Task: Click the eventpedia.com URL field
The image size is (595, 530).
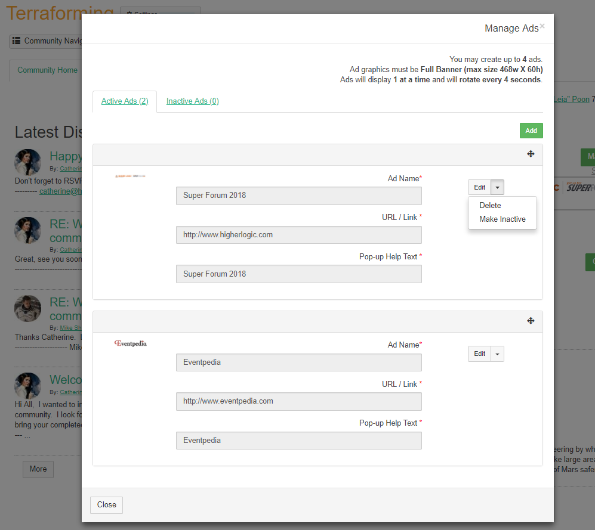Action: click(298, 401)
